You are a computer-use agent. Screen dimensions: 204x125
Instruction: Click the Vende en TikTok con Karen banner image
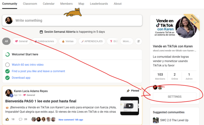(175, 28)
